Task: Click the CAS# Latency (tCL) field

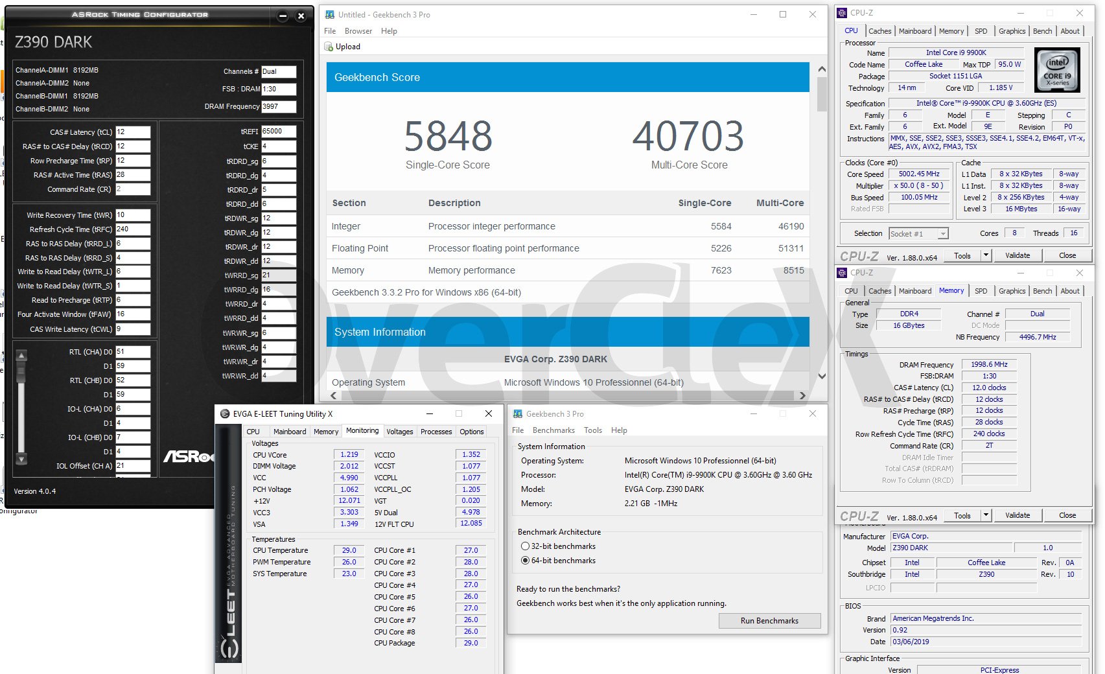Action: coord(133,132)
